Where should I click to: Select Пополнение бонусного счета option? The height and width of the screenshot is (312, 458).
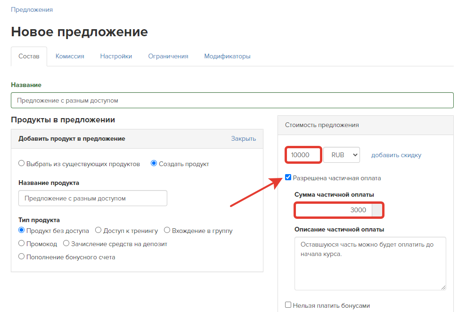pyautogui.click(x=21, y=256)
